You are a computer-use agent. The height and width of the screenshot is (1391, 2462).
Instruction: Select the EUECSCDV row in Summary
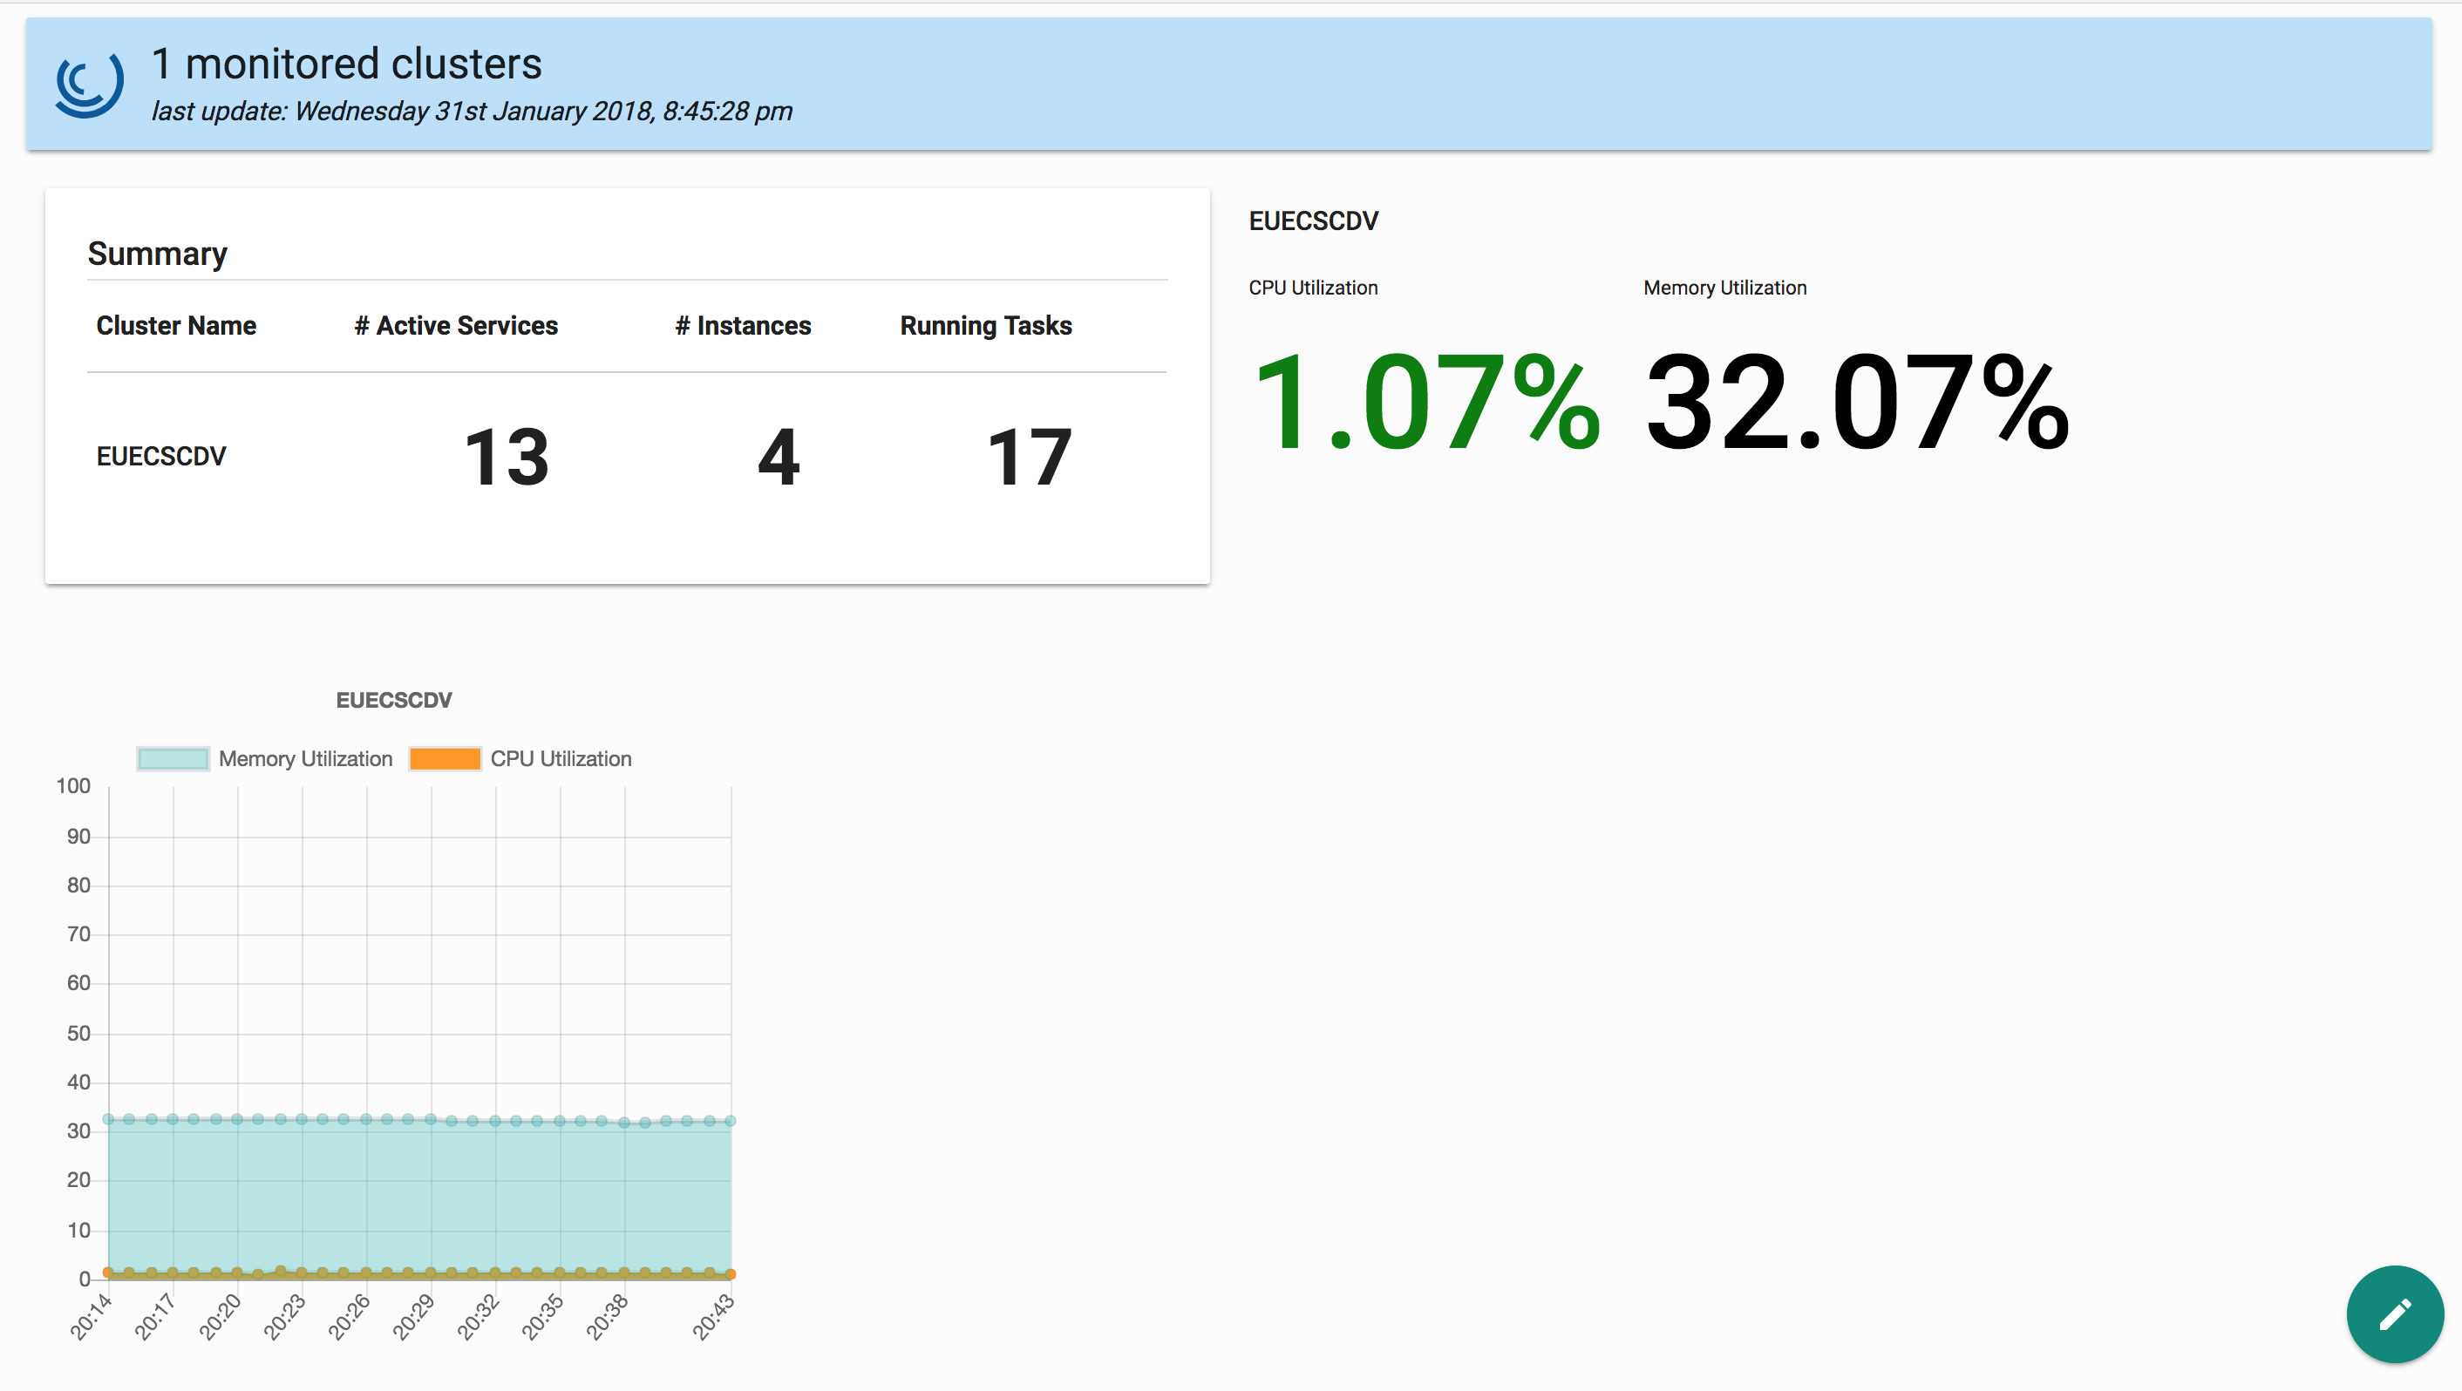[161, 457]
